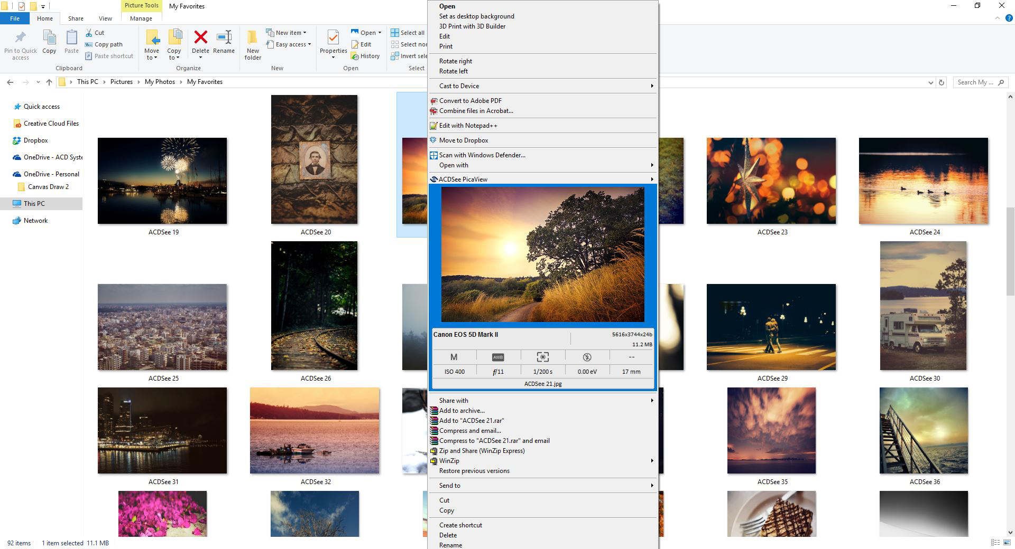Expand the Easy access dropdown
This screenshot has width=1015, height=549.
click(309, 44)
